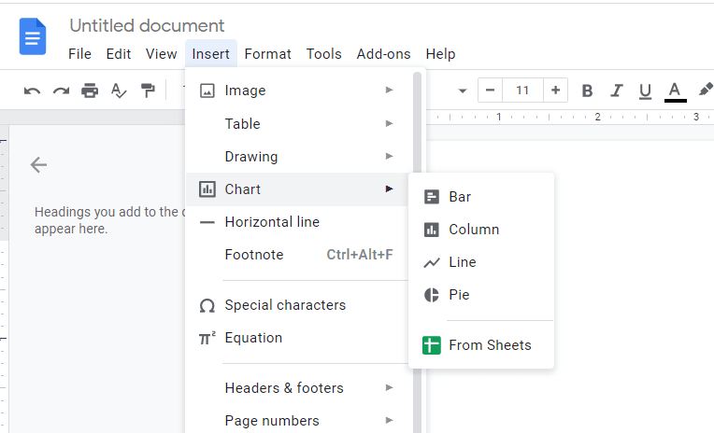Click the Pie chart icon
Image resolution: width=714 pixels, height=433 pixels.
click(431, 295)
